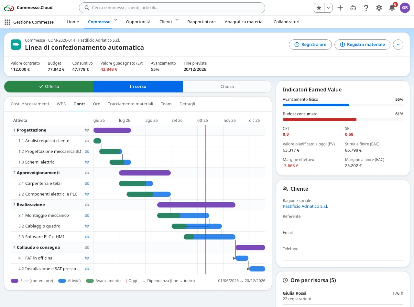
Task: Click link icon for FAT in officina
Action: (x=87, y=258)
